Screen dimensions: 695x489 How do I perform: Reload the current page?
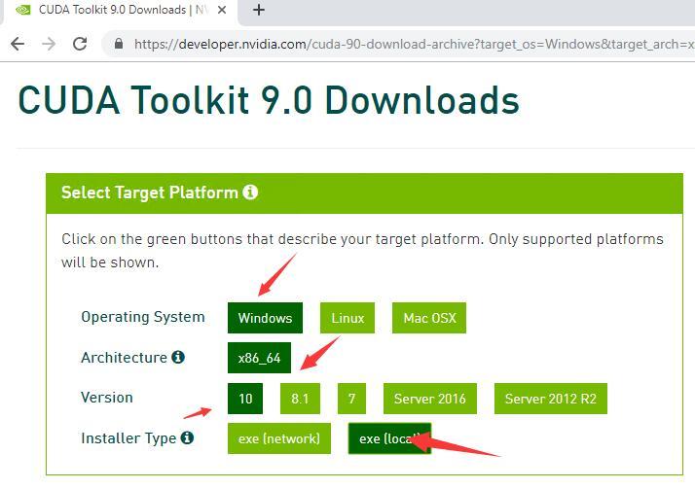(80, 44)
